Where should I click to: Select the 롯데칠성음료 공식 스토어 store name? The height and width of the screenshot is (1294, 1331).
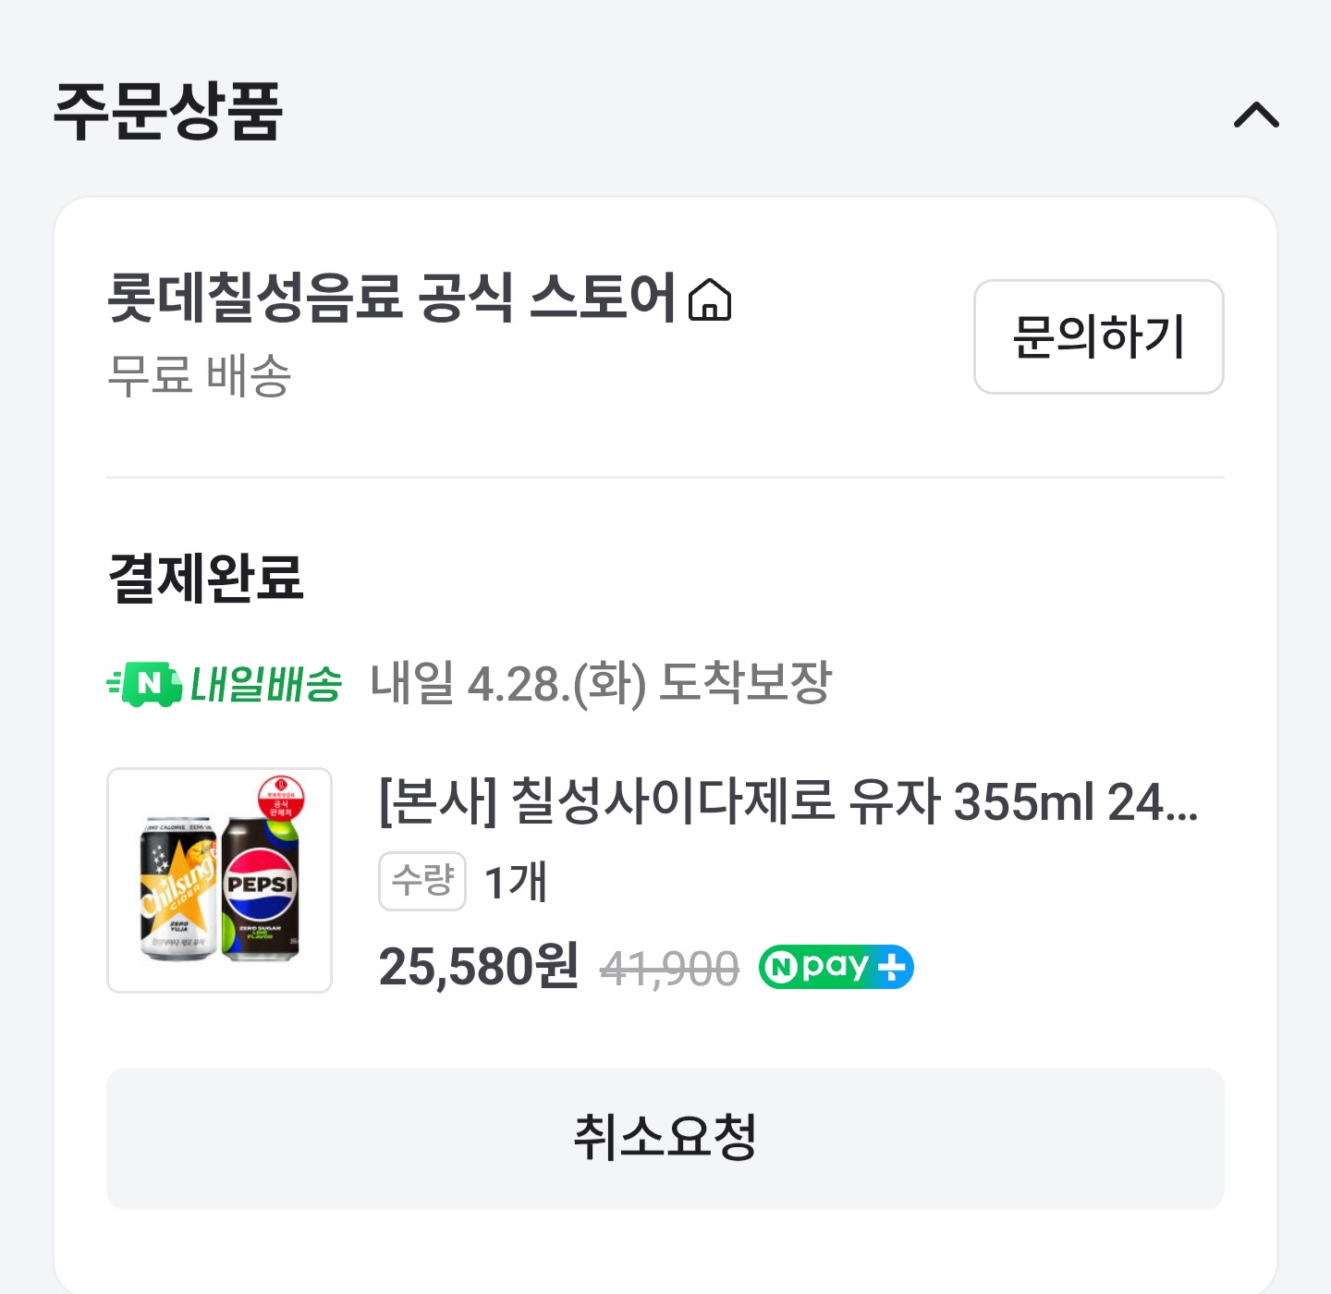click(x=392, y=298)
